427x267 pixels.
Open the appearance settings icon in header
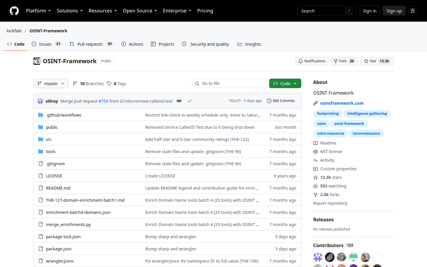click(x=413, y=11)
